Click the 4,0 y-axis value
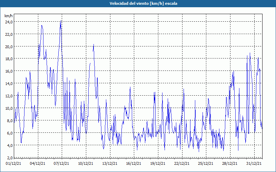Screen dimensions: 276x172 [x=10, y=145]
